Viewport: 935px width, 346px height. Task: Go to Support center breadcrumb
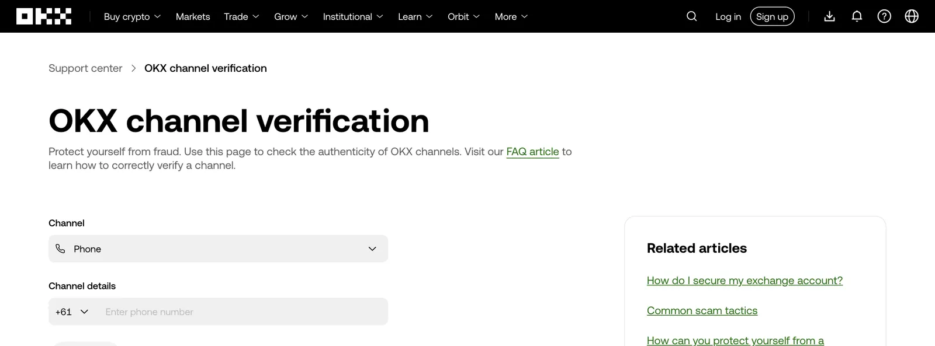pyautogui.click(x=85, y=68)
